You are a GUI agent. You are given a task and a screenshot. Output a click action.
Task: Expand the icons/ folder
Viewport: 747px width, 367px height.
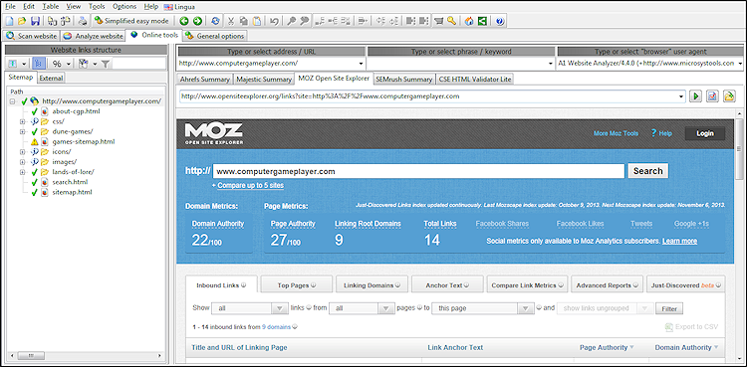pyautogui.click(x=22, y=152)
